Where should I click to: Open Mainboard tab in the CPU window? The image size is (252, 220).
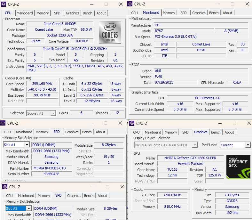pos(25,13)
